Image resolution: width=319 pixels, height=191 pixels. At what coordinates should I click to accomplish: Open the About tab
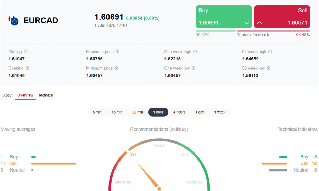click(8, 95)
